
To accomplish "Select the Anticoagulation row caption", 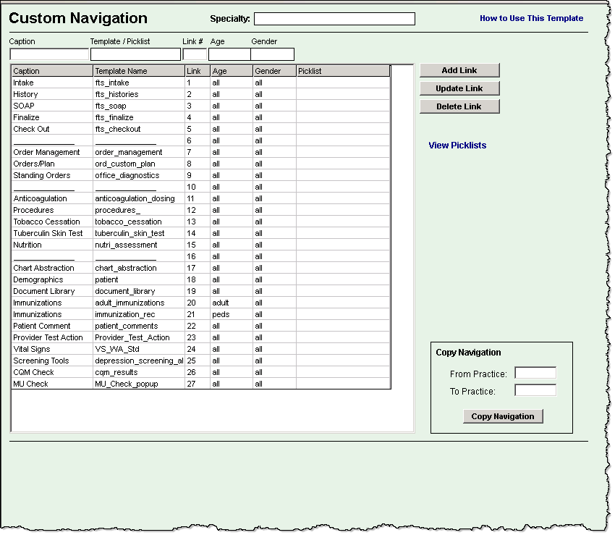I will click(40, 198).
